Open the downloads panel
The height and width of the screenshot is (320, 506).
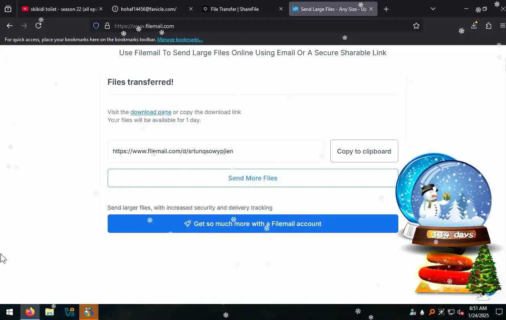click(474, 26)
